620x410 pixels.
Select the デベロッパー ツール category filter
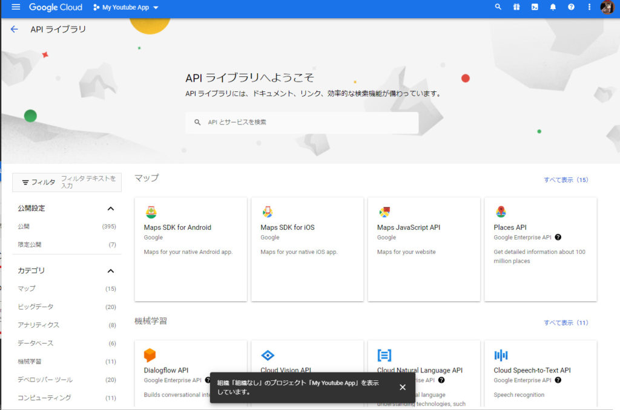pyautogui.click(x=67, y=380)
